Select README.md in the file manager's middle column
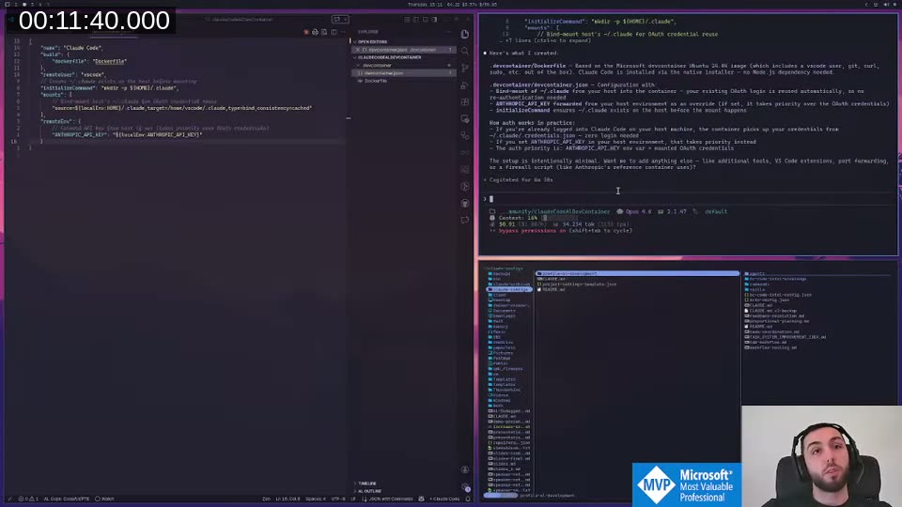 [552, 290]
